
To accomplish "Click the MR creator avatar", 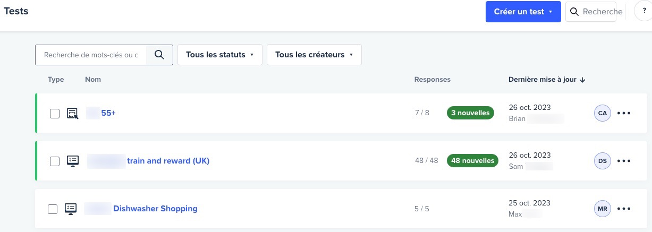I will 603,209.
